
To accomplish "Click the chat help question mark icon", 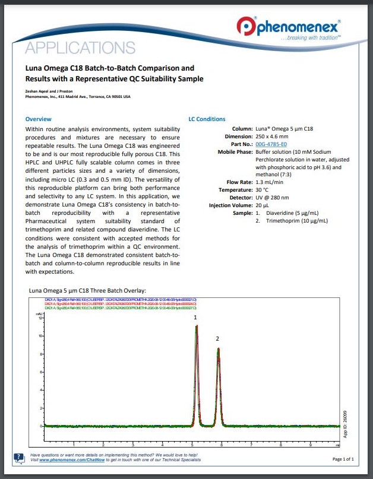I will pos(19,456).
